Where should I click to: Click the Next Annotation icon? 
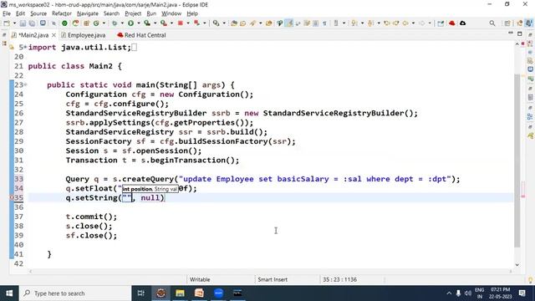[354, 23]
